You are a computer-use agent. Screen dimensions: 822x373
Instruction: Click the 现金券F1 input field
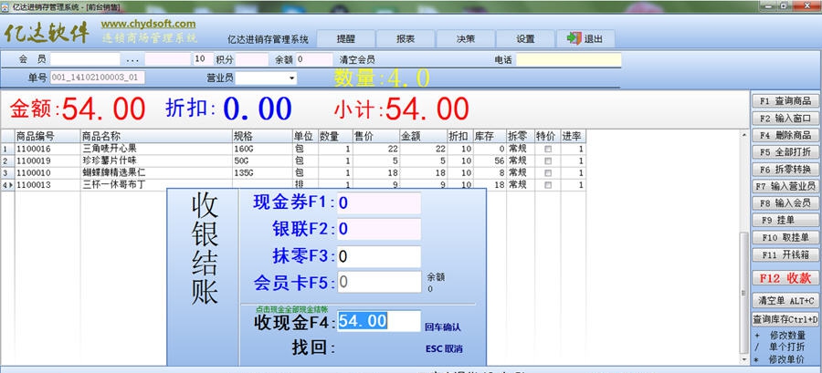click(379, 203)
